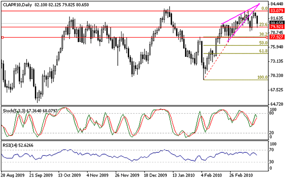Click the 84.440 price axis label
This screenshot has width=286, height=179.
click(276, 4)
